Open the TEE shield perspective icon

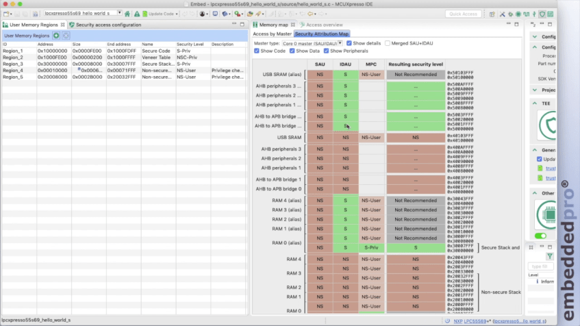tap(542, 14)
